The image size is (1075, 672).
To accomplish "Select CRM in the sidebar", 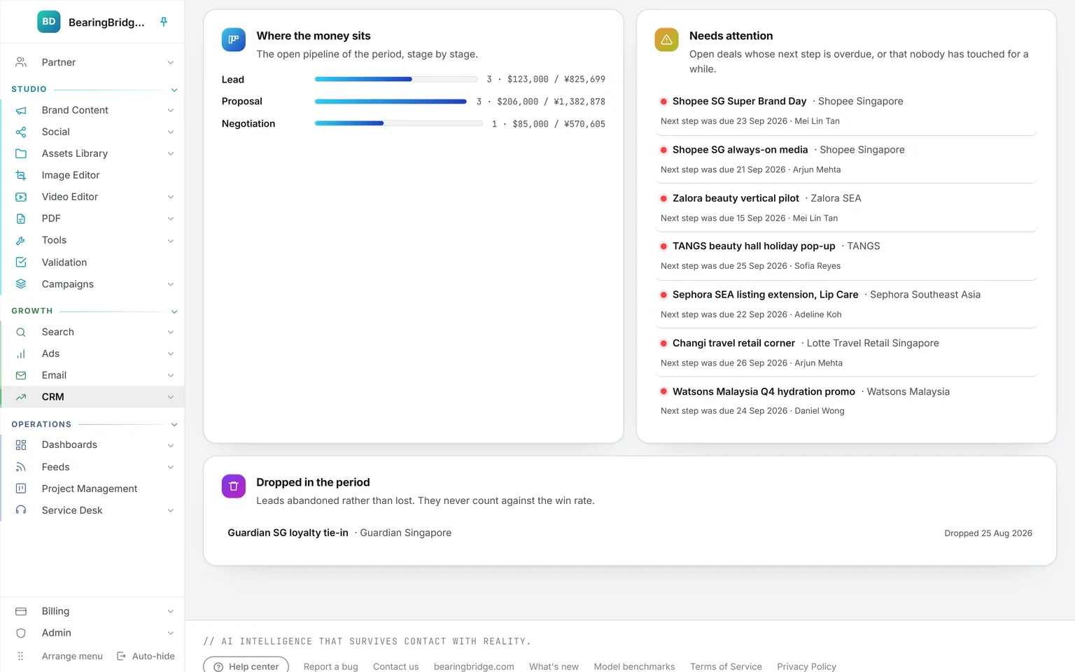I will 92,397.
